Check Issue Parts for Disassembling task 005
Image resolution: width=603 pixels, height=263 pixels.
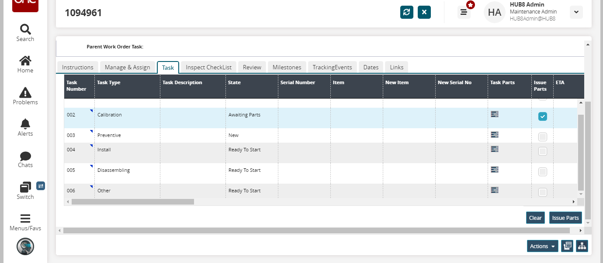pyautogui.click(x=542, y=172)
